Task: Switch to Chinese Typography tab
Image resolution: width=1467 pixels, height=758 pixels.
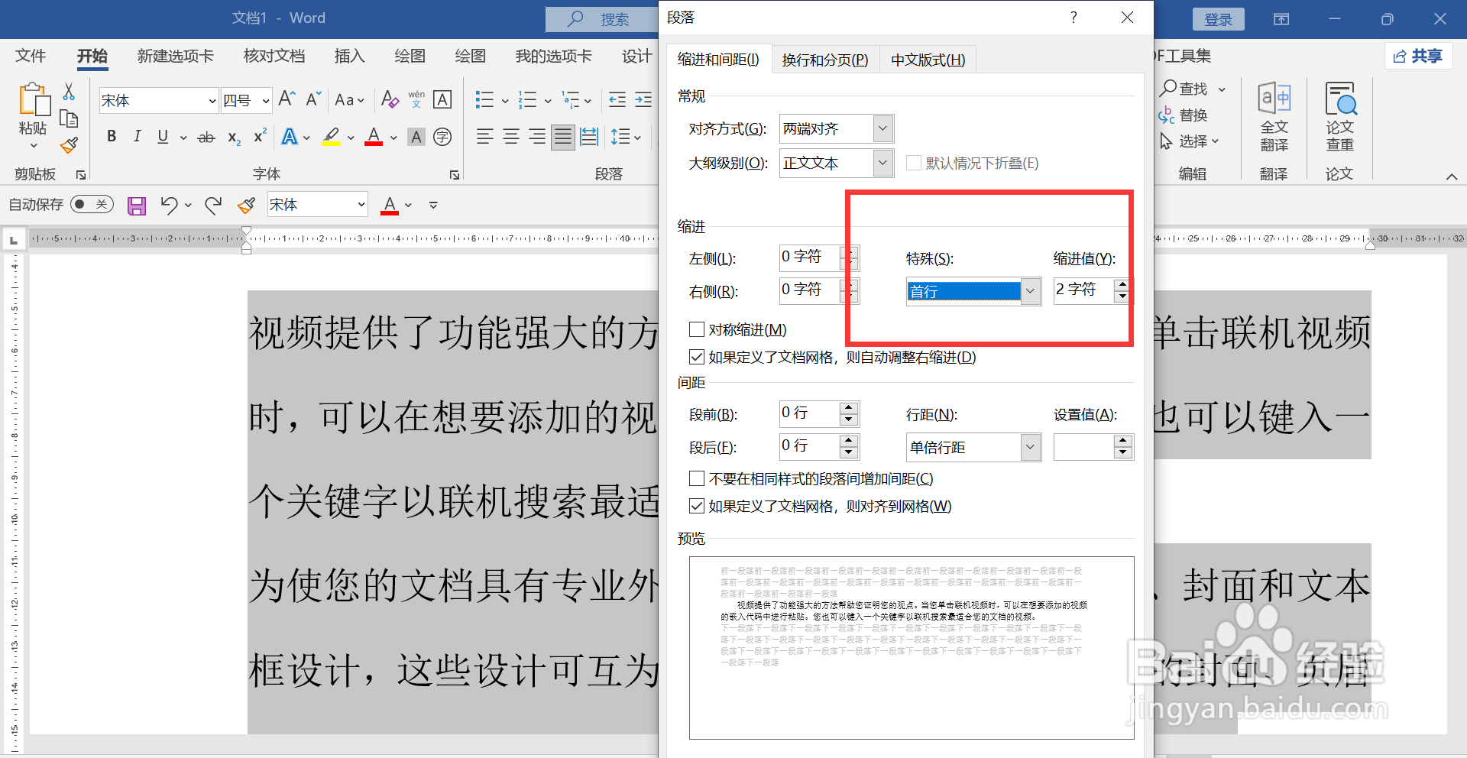Action: click(928, 60)
